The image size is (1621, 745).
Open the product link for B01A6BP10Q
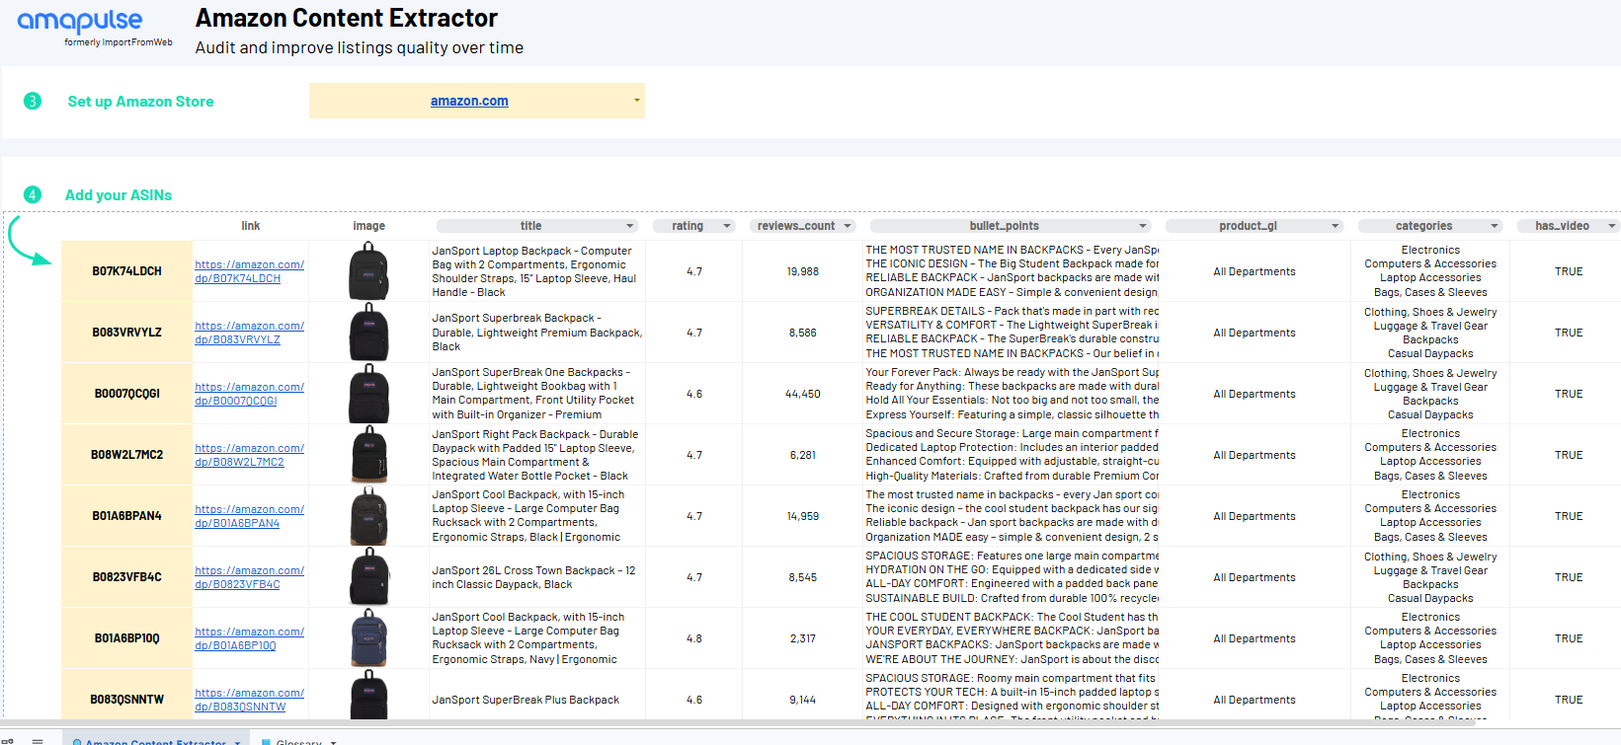(250, 638)
